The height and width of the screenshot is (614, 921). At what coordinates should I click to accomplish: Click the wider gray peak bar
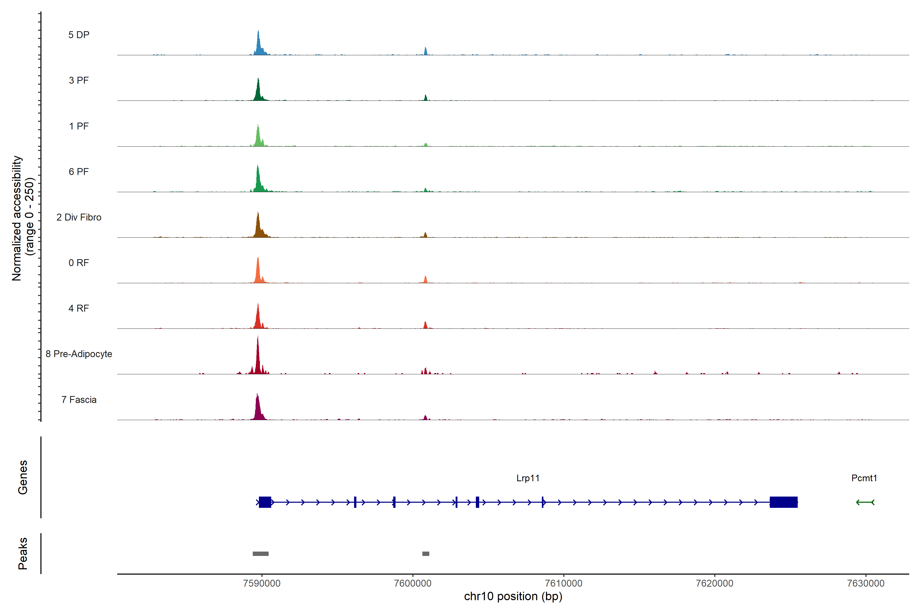click(x=260, y=553)
